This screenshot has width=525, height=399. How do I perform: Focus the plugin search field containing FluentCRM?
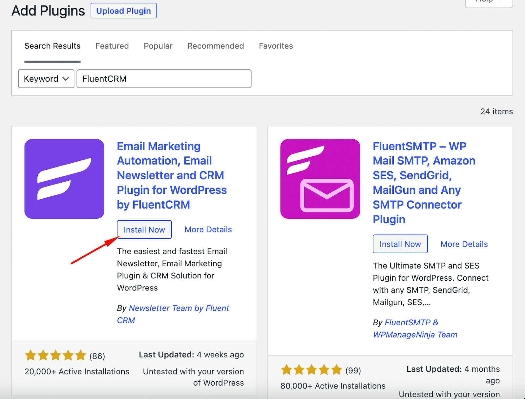click(164, 79)
